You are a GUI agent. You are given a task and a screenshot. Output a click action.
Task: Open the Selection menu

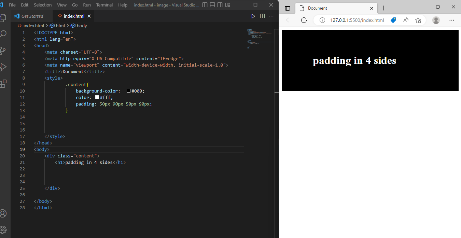tap(43, 5)
